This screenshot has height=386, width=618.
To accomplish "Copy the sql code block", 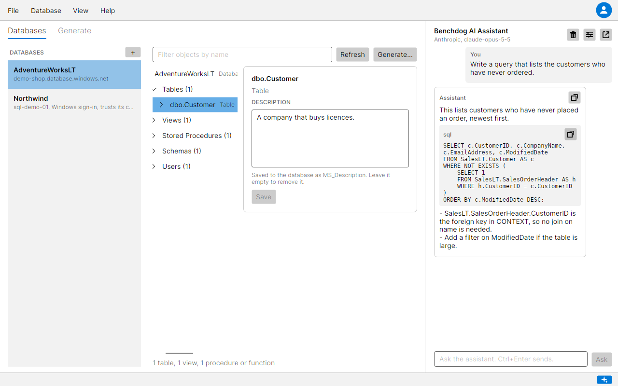I will 571,134.
